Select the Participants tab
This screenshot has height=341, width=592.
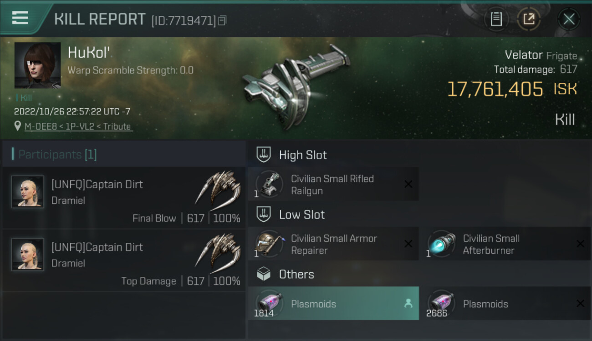click(57, 155)
